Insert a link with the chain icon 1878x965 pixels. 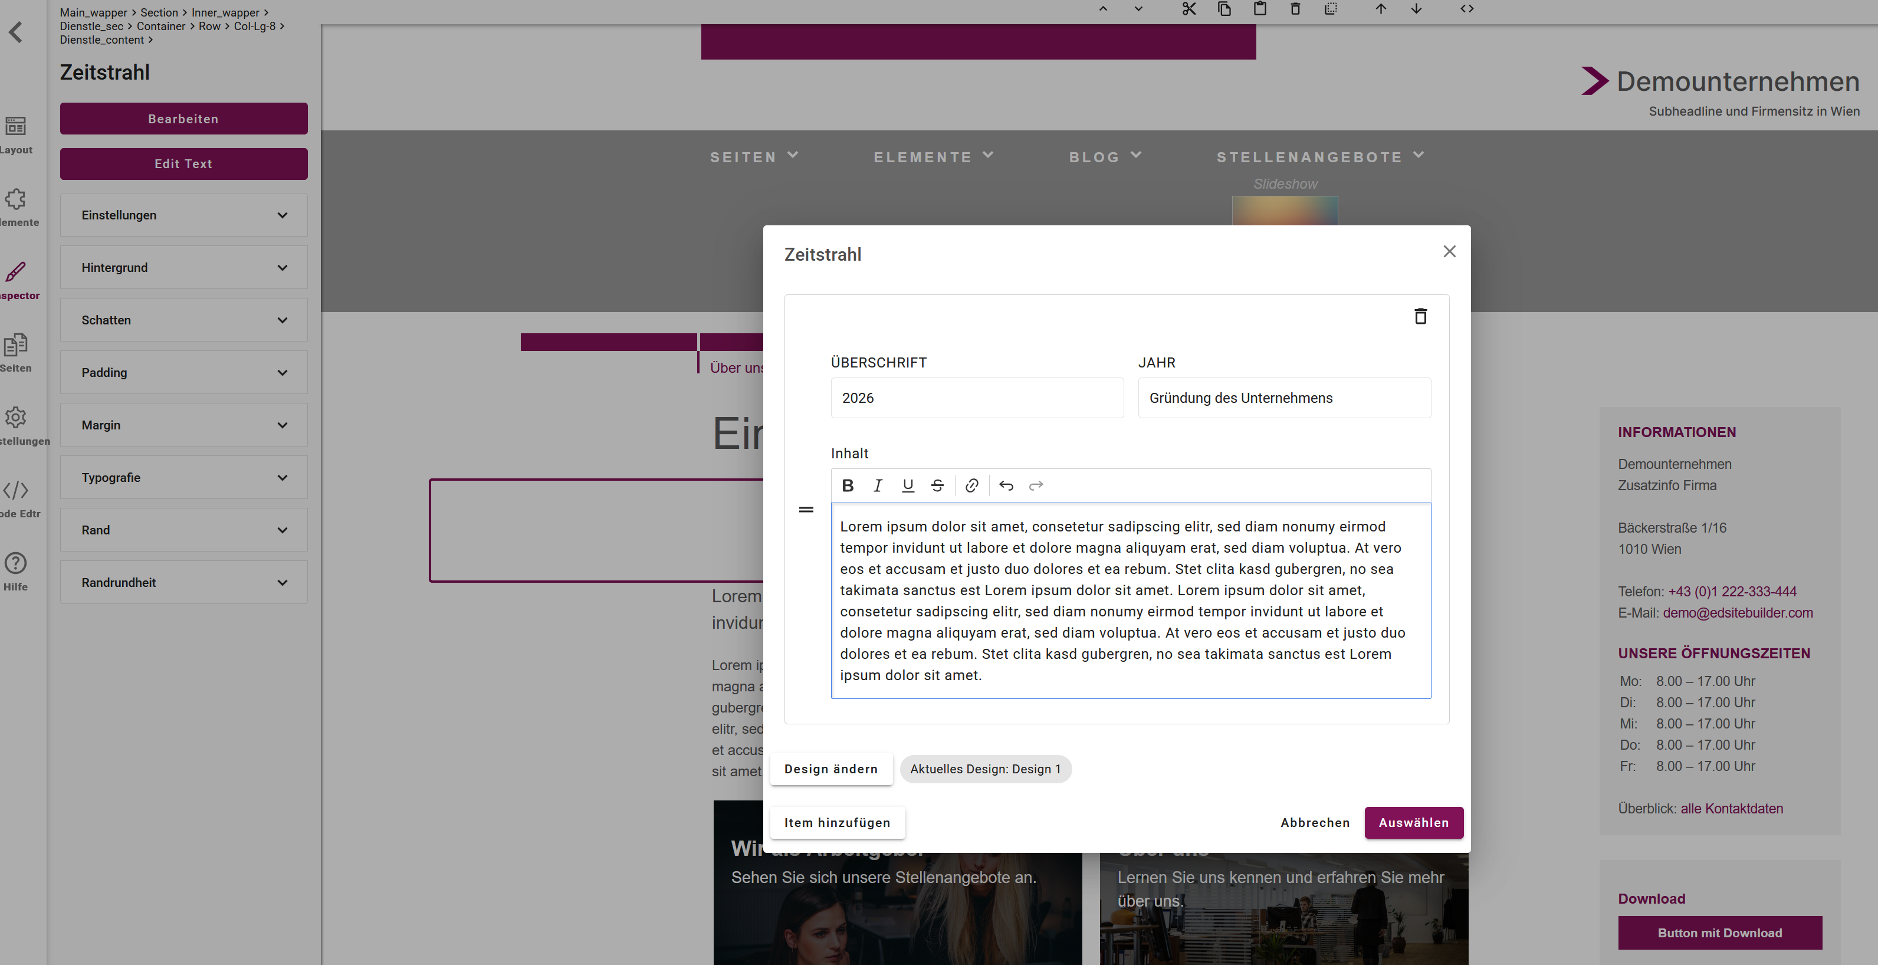tap(972, 485)
